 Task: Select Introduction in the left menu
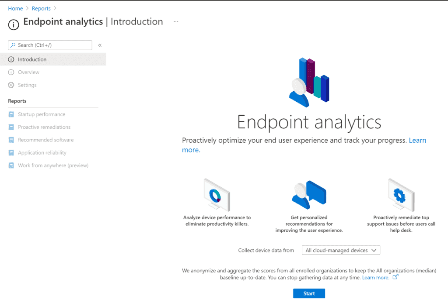tap(53, 59)
